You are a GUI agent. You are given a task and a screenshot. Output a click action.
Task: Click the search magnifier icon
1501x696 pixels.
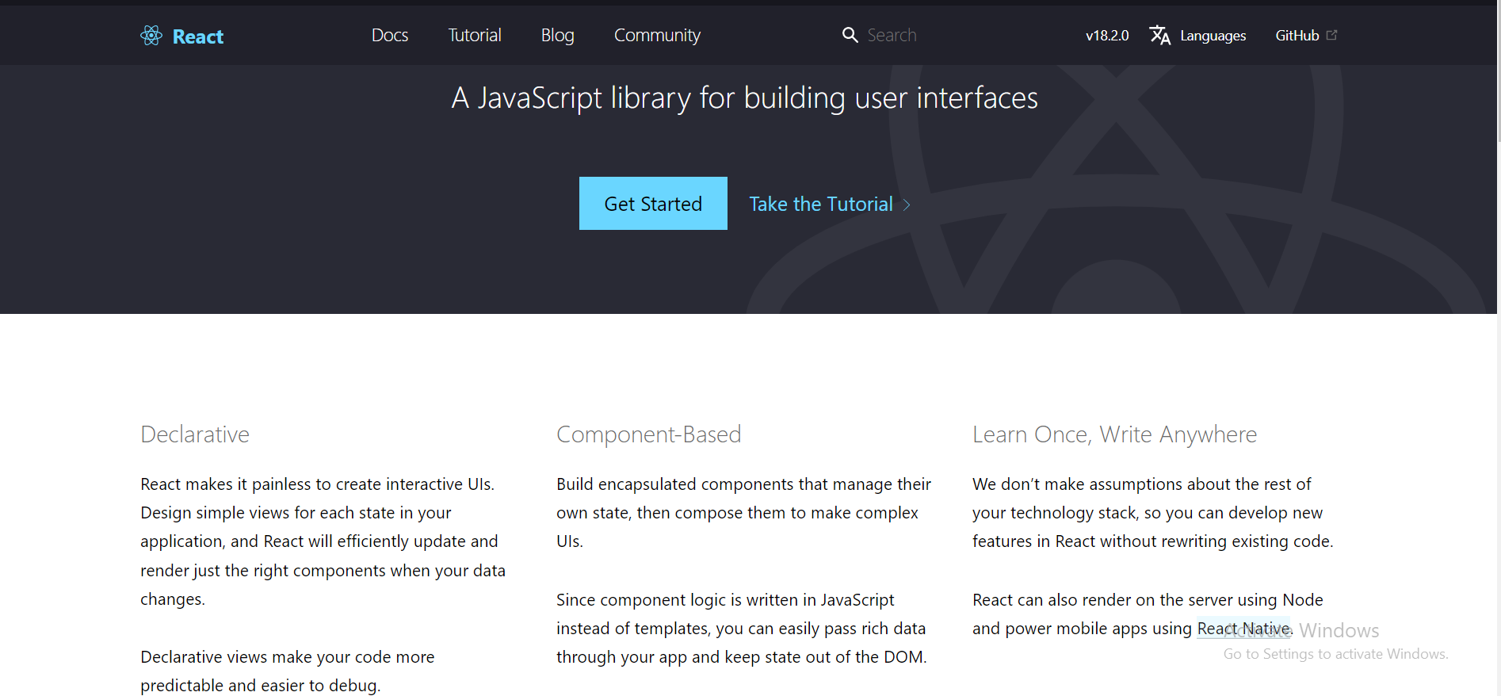(x=850, y=35)
